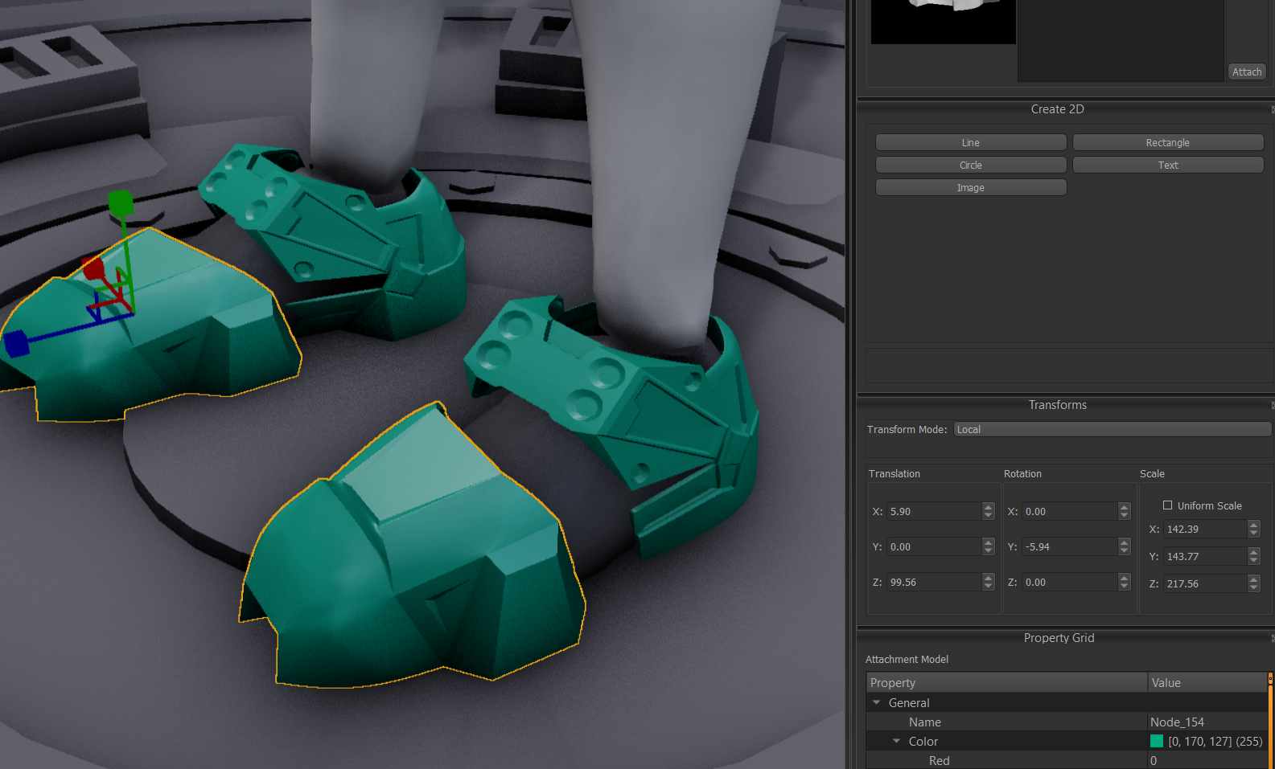1275x769 pixels.
Task: Create a 2D Rectangle
Action: pyautogui.click(x=1167, y=143)
